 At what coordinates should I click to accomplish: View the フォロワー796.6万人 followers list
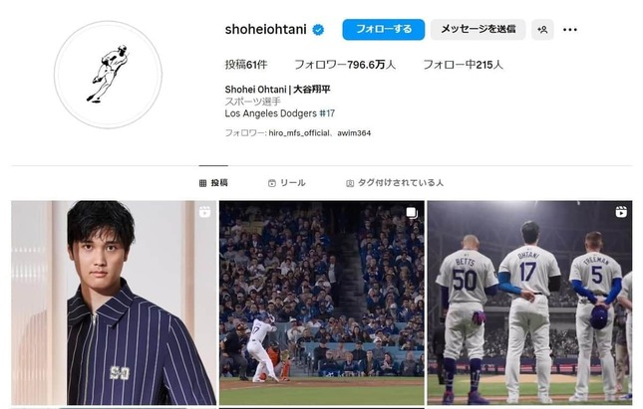coord(345,65)
